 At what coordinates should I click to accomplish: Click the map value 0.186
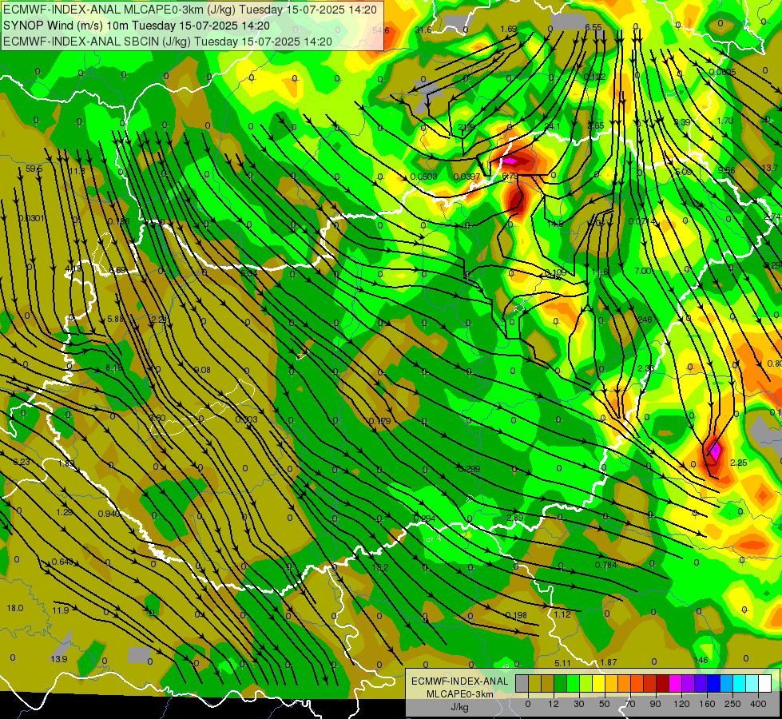click(x=119, y=221)
